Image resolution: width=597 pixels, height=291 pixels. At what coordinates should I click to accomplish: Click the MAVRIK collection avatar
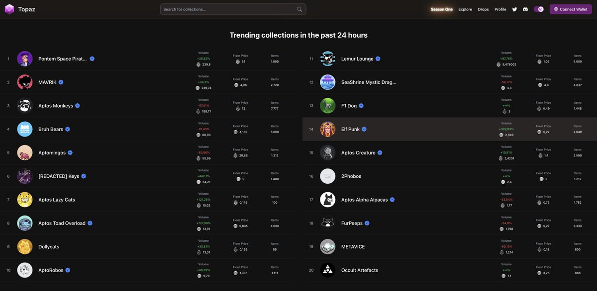pyautogui.click(x=25, y=82)
